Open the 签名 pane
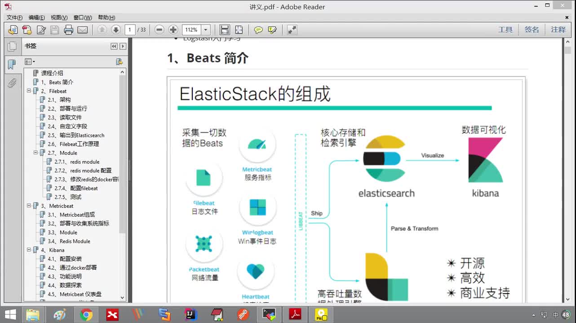The width and height of the screenshot is (576, 323). tap(532, 30)
